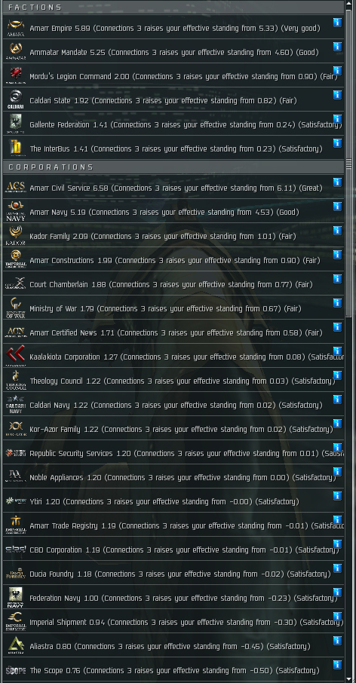
Task: Select the Gallente Federation standing entry
Action: [x=173, y=124]
